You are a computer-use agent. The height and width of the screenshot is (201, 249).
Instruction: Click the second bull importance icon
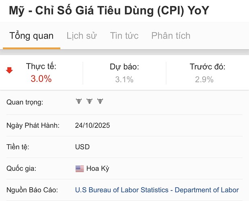pos(89,101)
